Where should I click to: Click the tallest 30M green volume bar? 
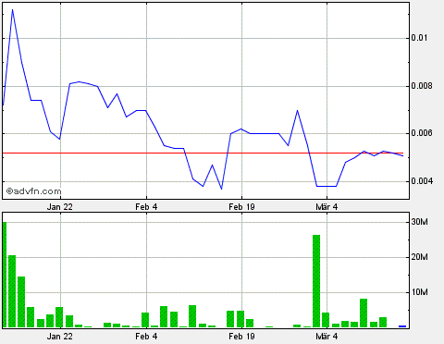click(5, 275)
